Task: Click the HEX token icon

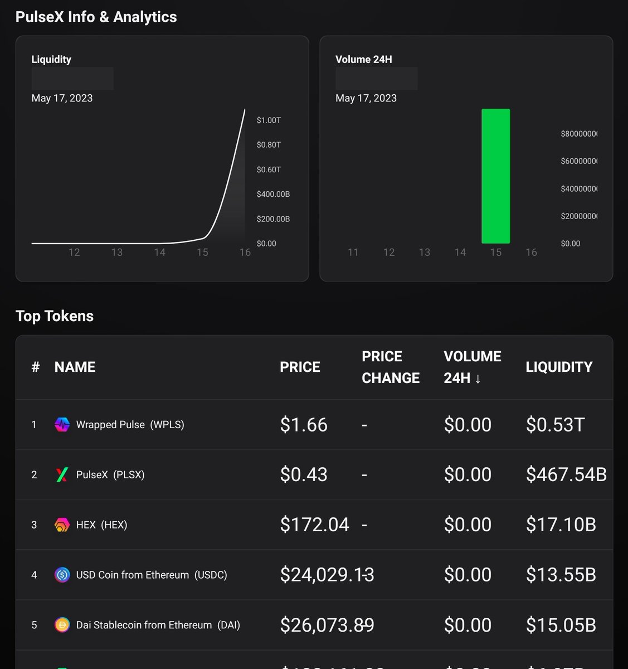Action: (x=62, y=525)
